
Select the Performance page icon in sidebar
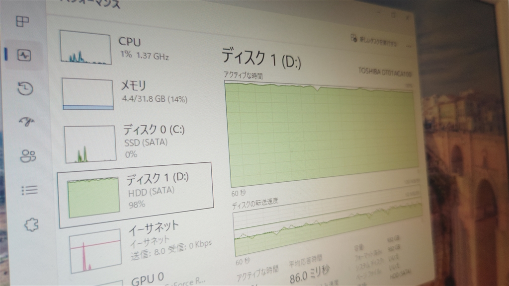point(24,56)
